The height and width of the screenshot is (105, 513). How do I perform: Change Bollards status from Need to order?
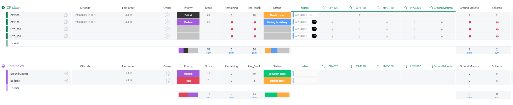click(x=277, y=81)
